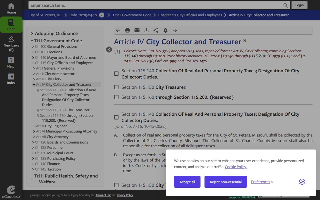Screen dimensions: 320x200
Task: Open the Index sidebar item
Action: click(11, 79)
